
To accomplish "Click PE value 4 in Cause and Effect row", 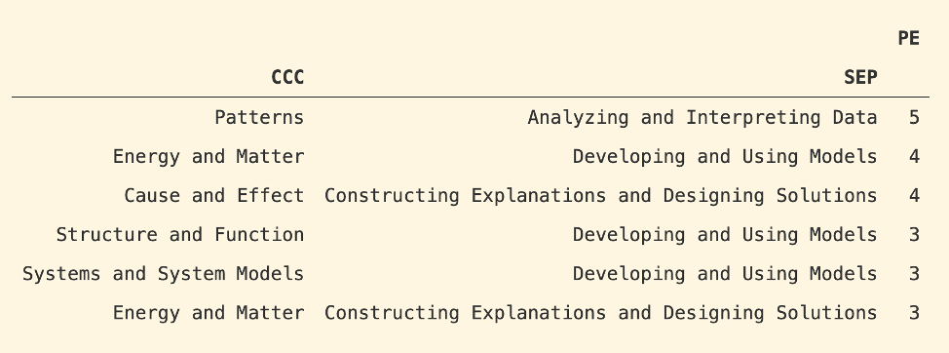I will pos(914,196).
